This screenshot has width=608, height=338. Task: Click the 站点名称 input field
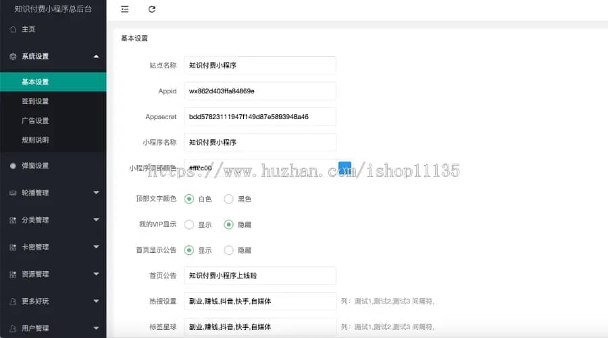pyautogui.click(x=260, y=66)
